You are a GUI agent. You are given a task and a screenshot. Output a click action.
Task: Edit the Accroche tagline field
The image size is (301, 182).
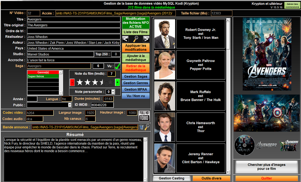tap(74, 60)
